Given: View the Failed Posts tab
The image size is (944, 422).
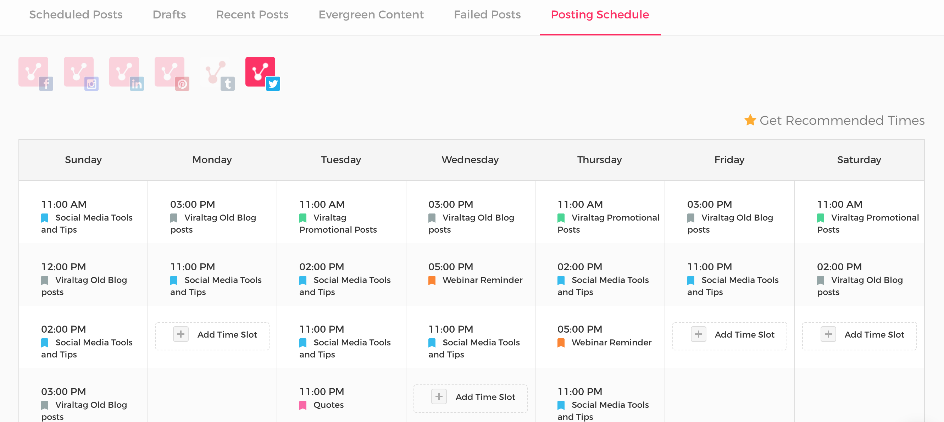Looking at the screenshot, I should [x=487, y=15].
